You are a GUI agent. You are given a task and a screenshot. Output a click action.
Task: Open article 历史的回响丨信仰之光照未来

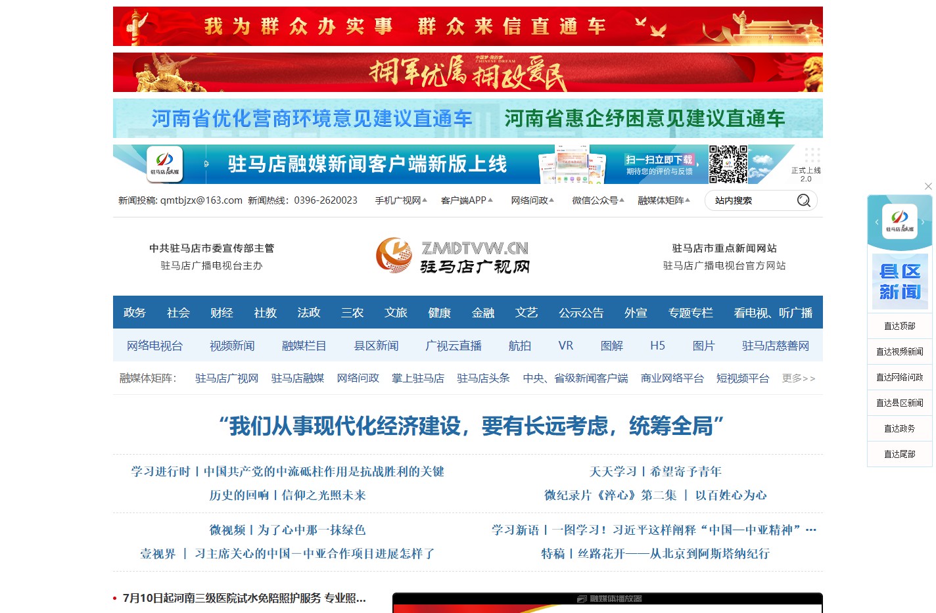[x=288, y=495]
